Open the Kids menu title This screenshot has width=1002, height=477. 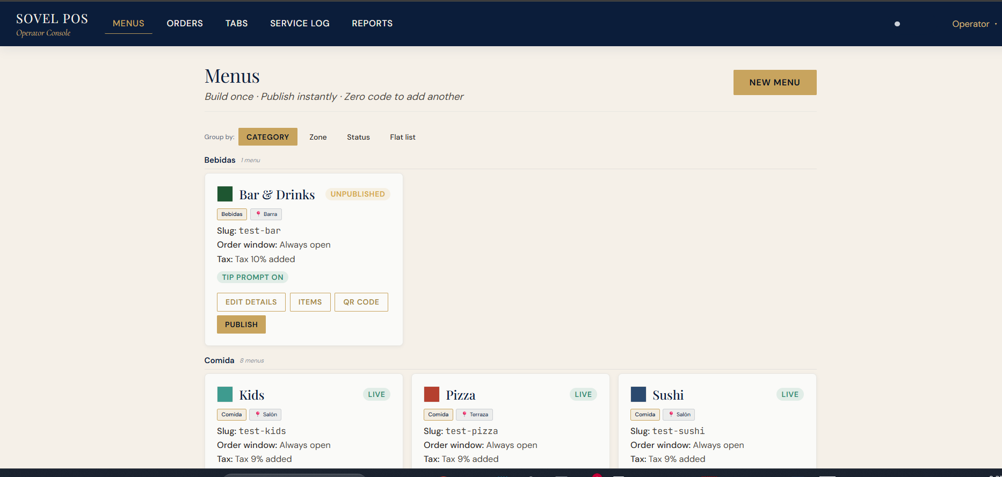[x=252, y=395]
